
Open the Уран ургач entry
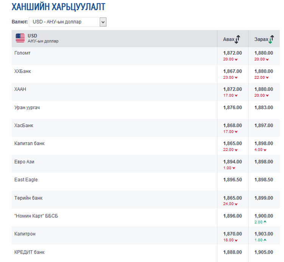(x=27, y=108)
